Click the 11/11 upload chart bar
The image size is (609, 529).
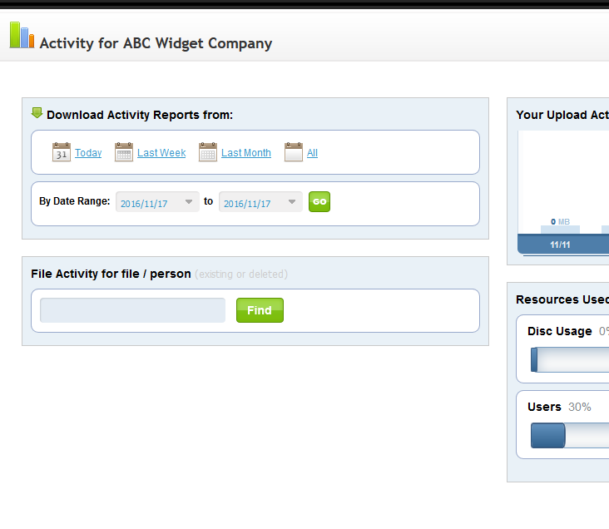click(x=560, y=230)
